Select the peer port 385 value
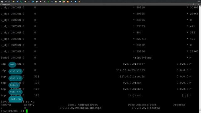 [193, 33]
